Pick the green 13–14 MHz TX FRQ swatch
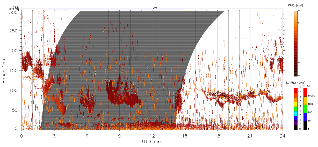The width and height of the screenshot is (318, 147). point(295,109)
